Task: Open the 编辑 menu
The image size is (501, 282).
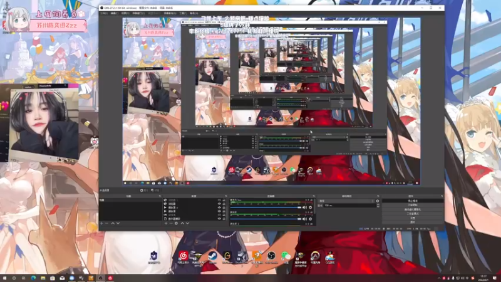Action: [x=115, y=13]
